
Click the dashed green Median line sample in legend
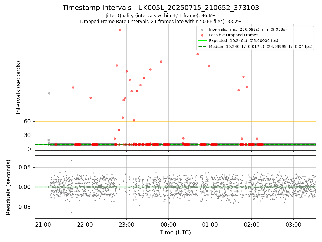(202, 47)
